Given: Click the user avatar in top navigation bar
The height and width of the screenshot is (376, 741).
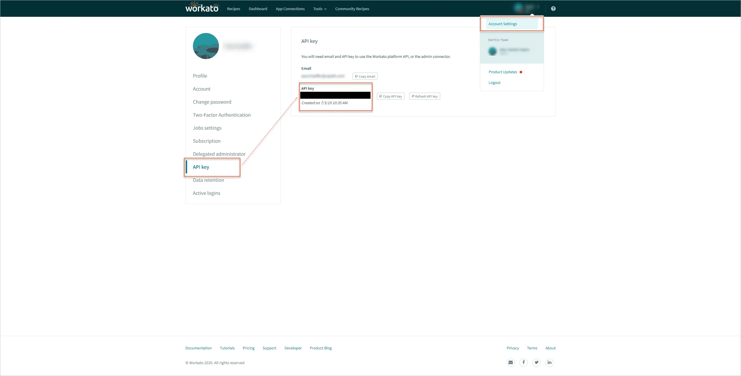Looking at the screenshot, I should [x=519, y=8].
